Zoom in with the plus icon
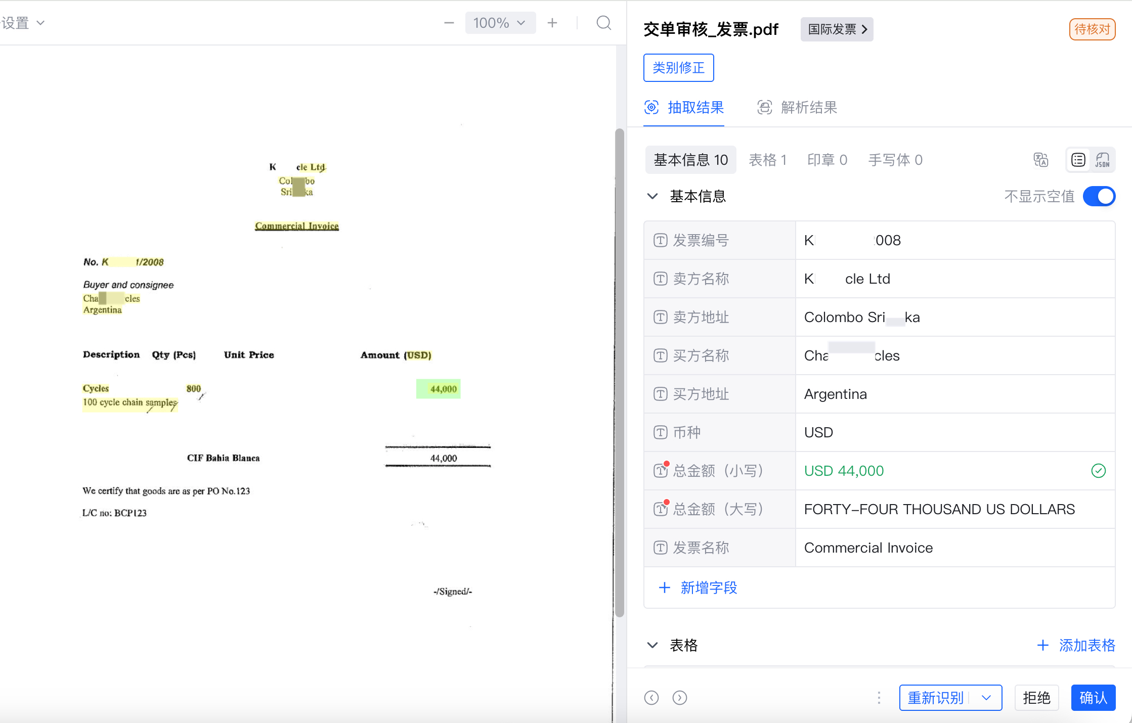The image size is (1132, 723). click(x=552, y=23)
